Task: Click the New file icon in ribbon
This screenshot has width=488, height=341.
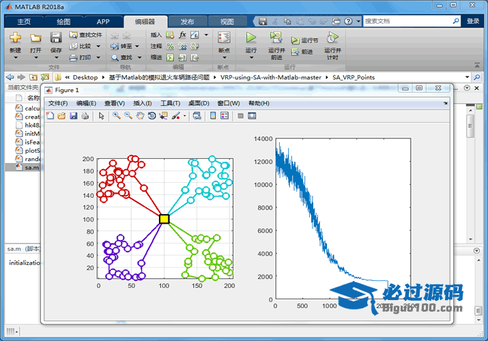Action: point(15,38)
